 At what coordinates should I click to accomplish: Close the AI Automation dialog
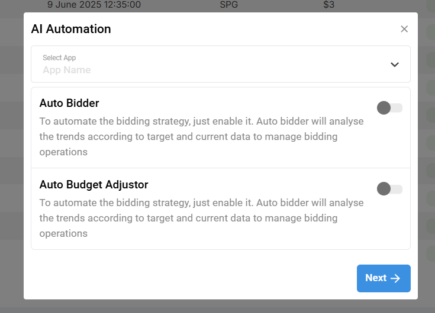(404, 29)
